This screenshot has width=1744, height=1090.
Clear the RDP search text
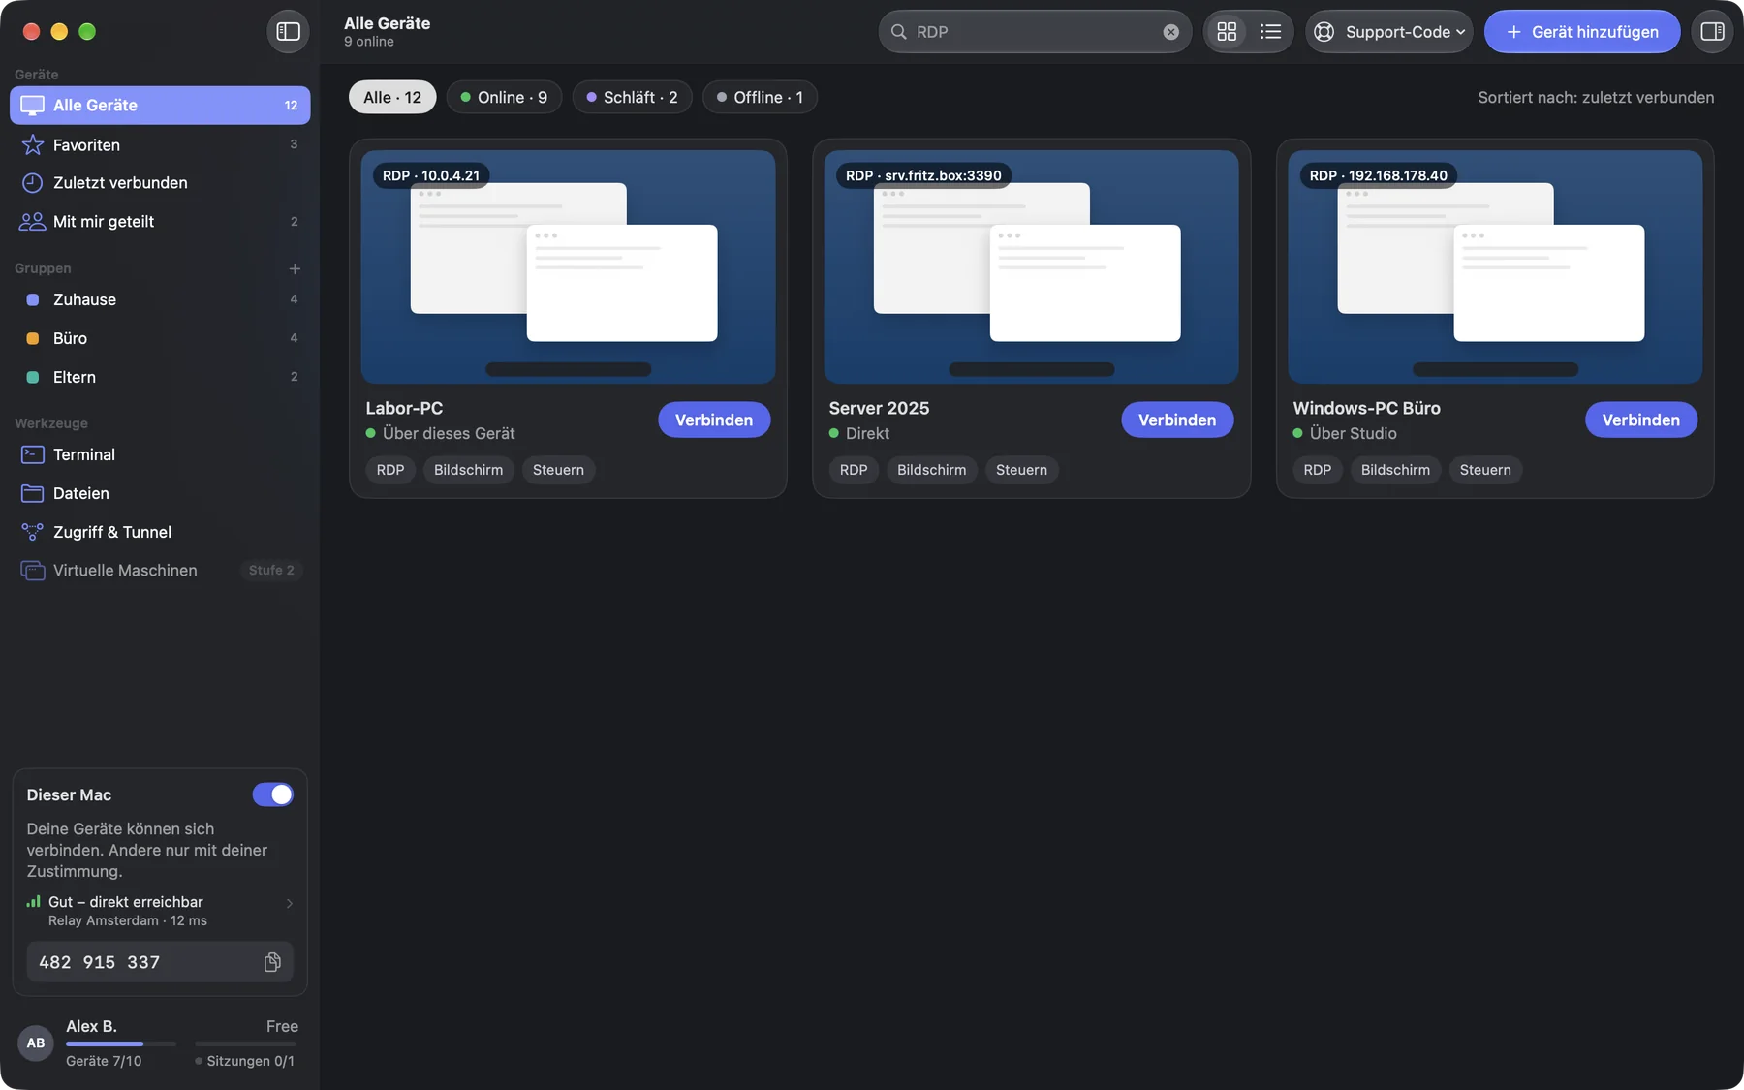click(x=1170, y=32)
